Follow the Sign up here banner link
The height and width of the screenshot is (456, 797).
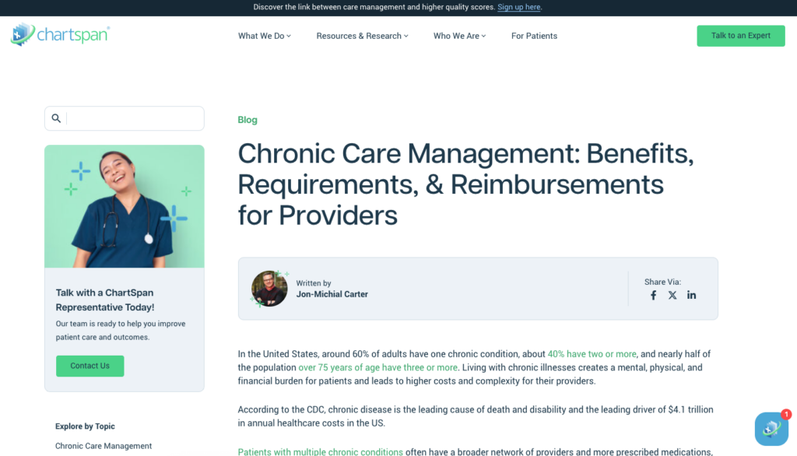click(x=518, y=7)
